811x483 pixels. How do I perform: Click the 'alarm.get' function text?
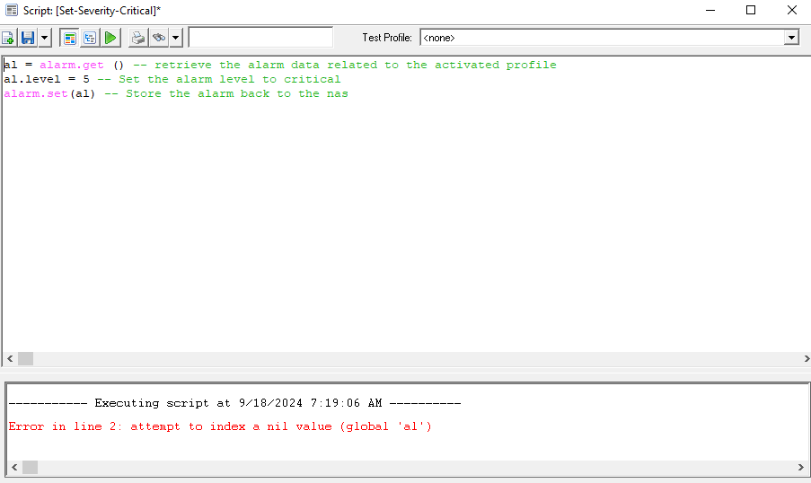point(71,65)
